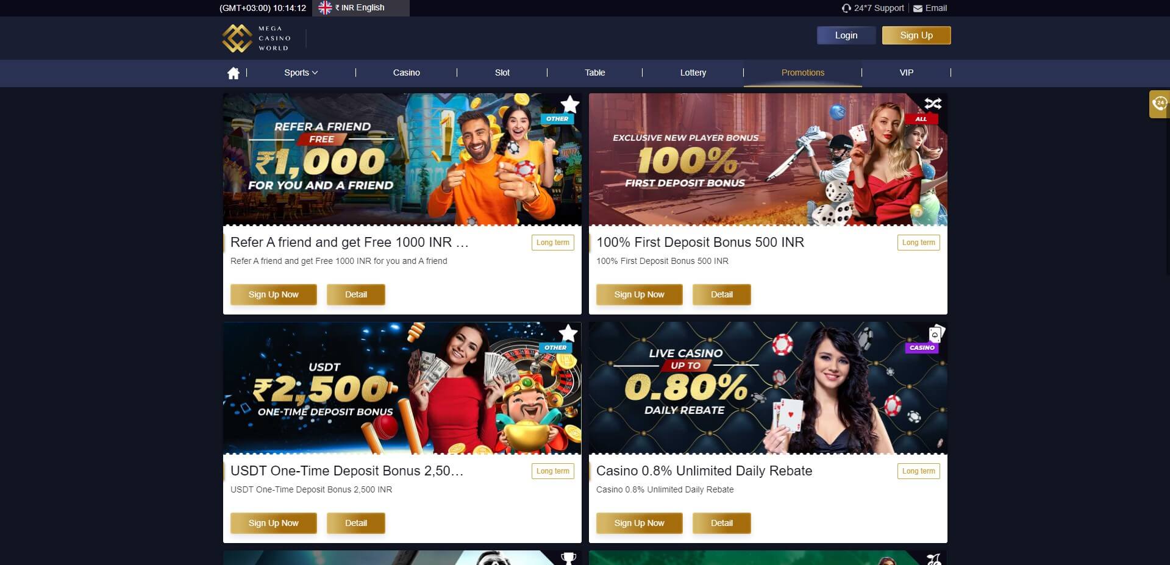Open the Casino menu item
The width and height of the screenshot is (1170, 565).
407,73
